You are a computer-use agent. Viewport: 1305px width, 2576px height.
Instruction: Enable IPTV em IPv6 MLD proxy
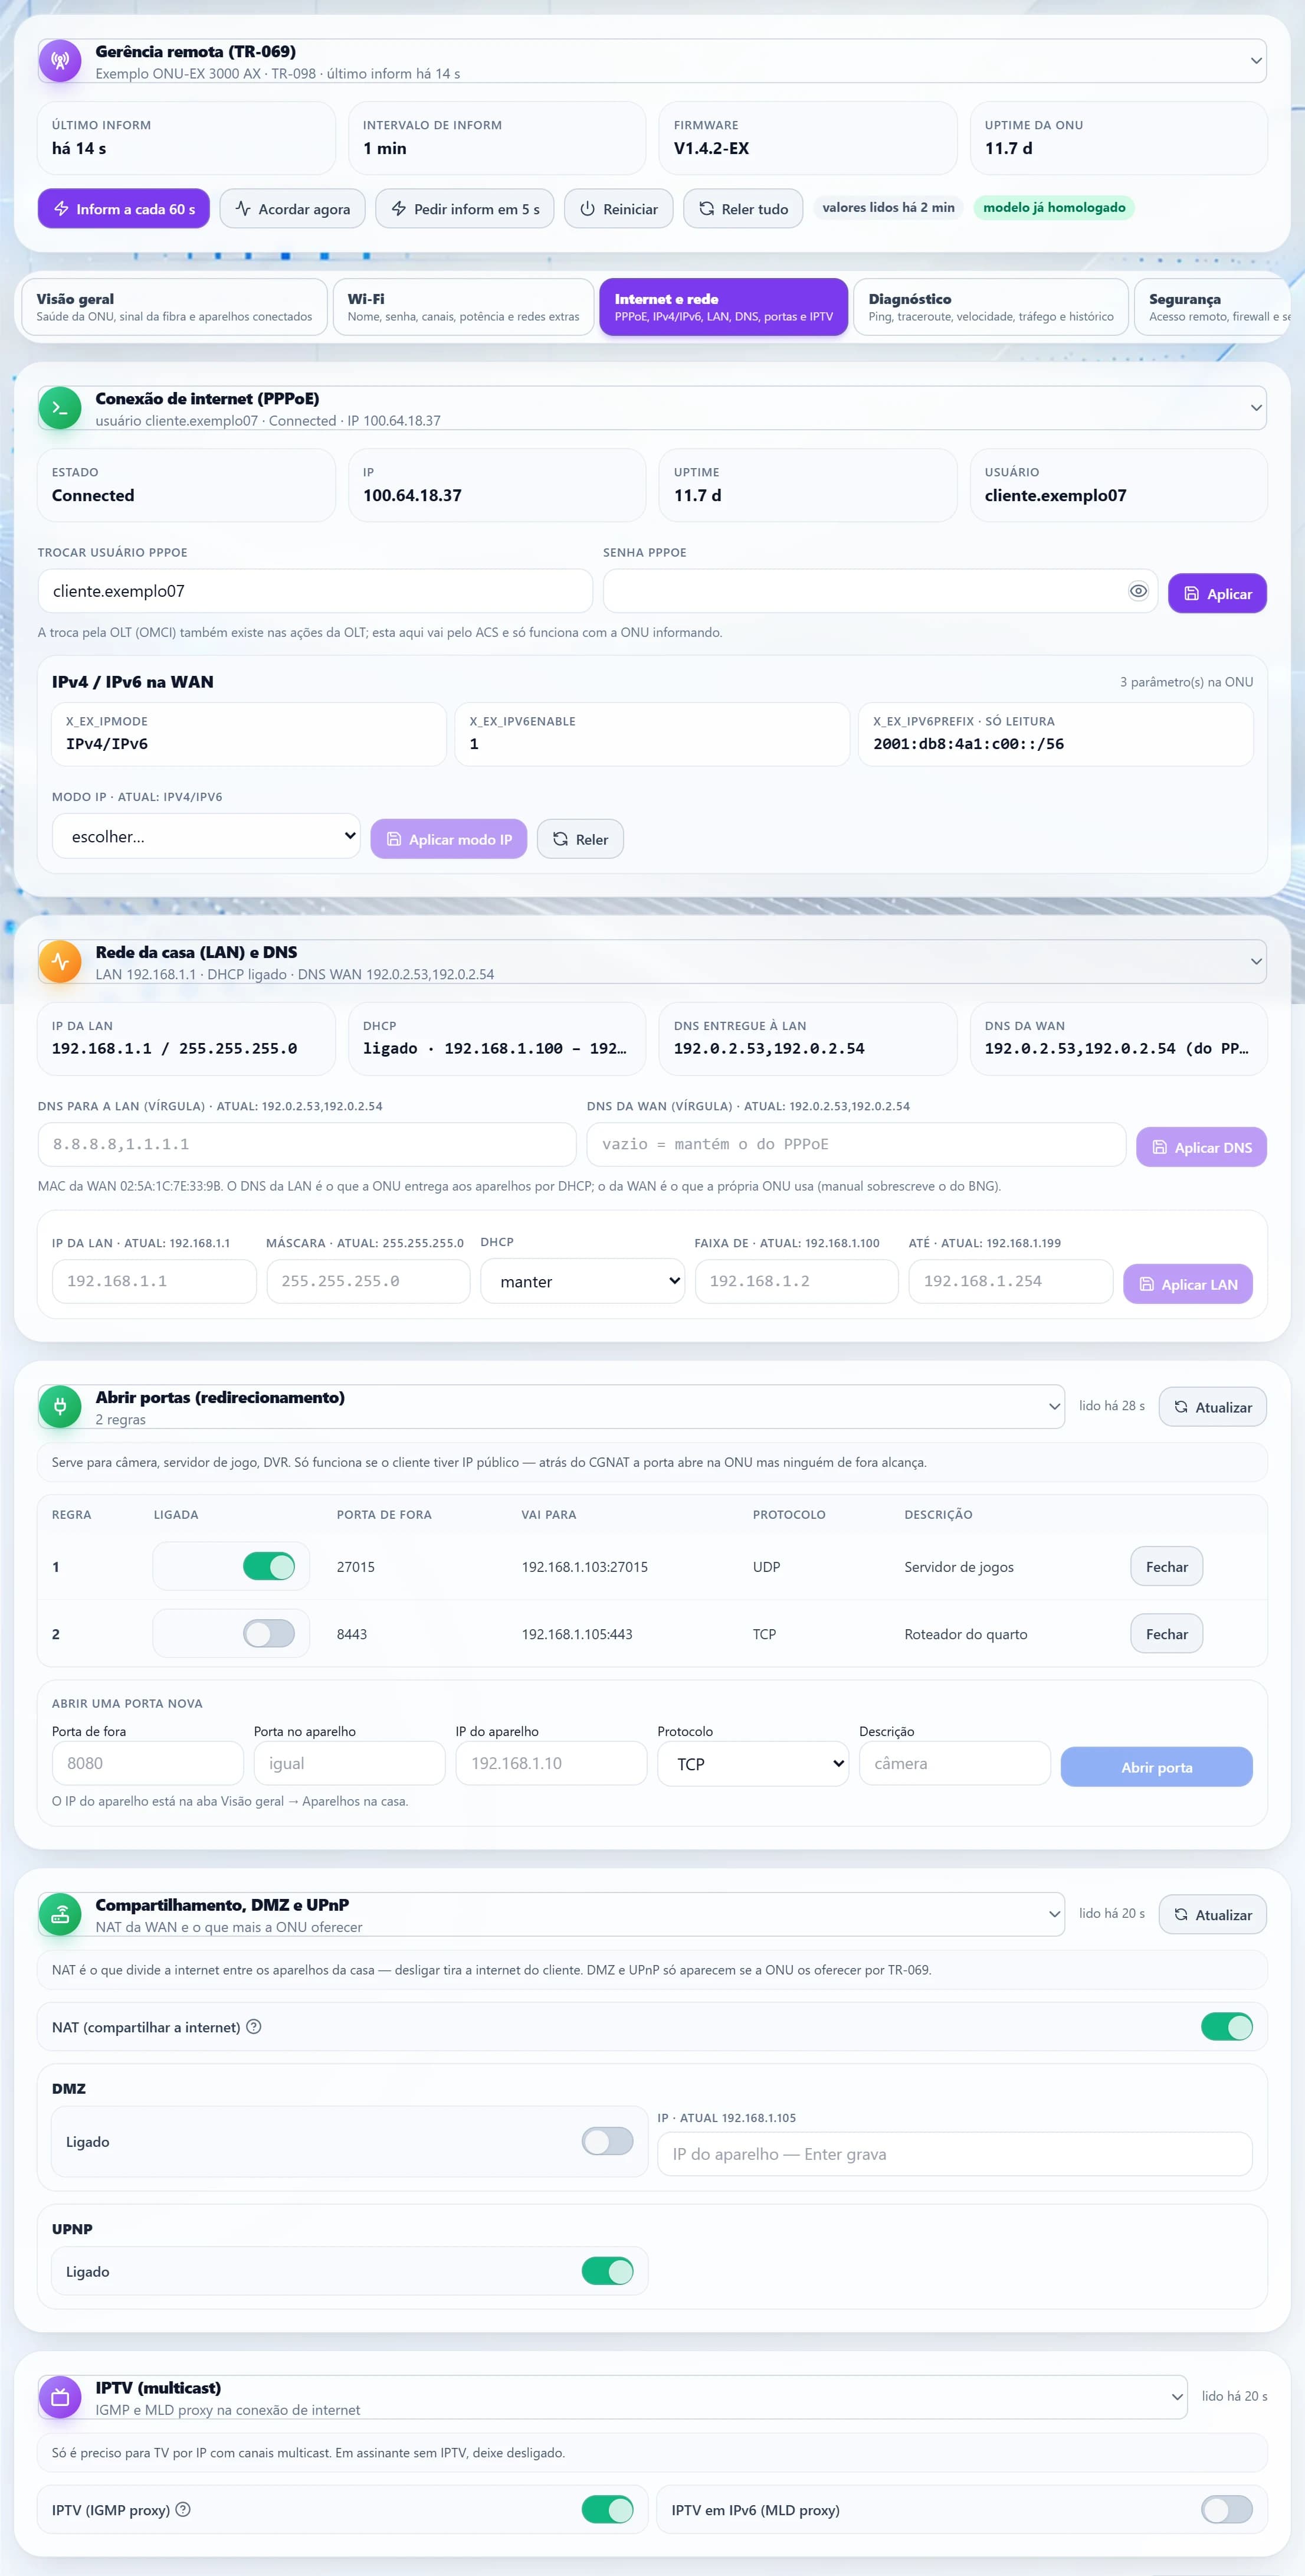pyautogui.click(x=1227, y=2509)
